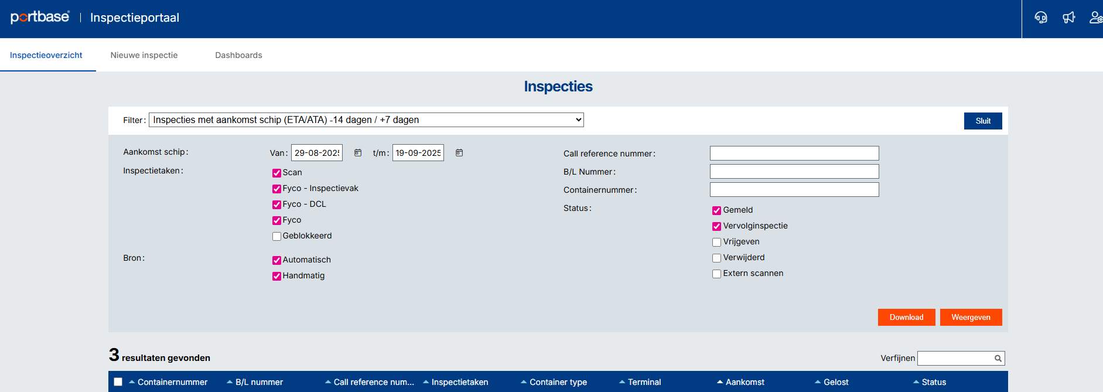
Task: Uncheck Fyco - Inspectievak checkbox
Action: (276, 189)
